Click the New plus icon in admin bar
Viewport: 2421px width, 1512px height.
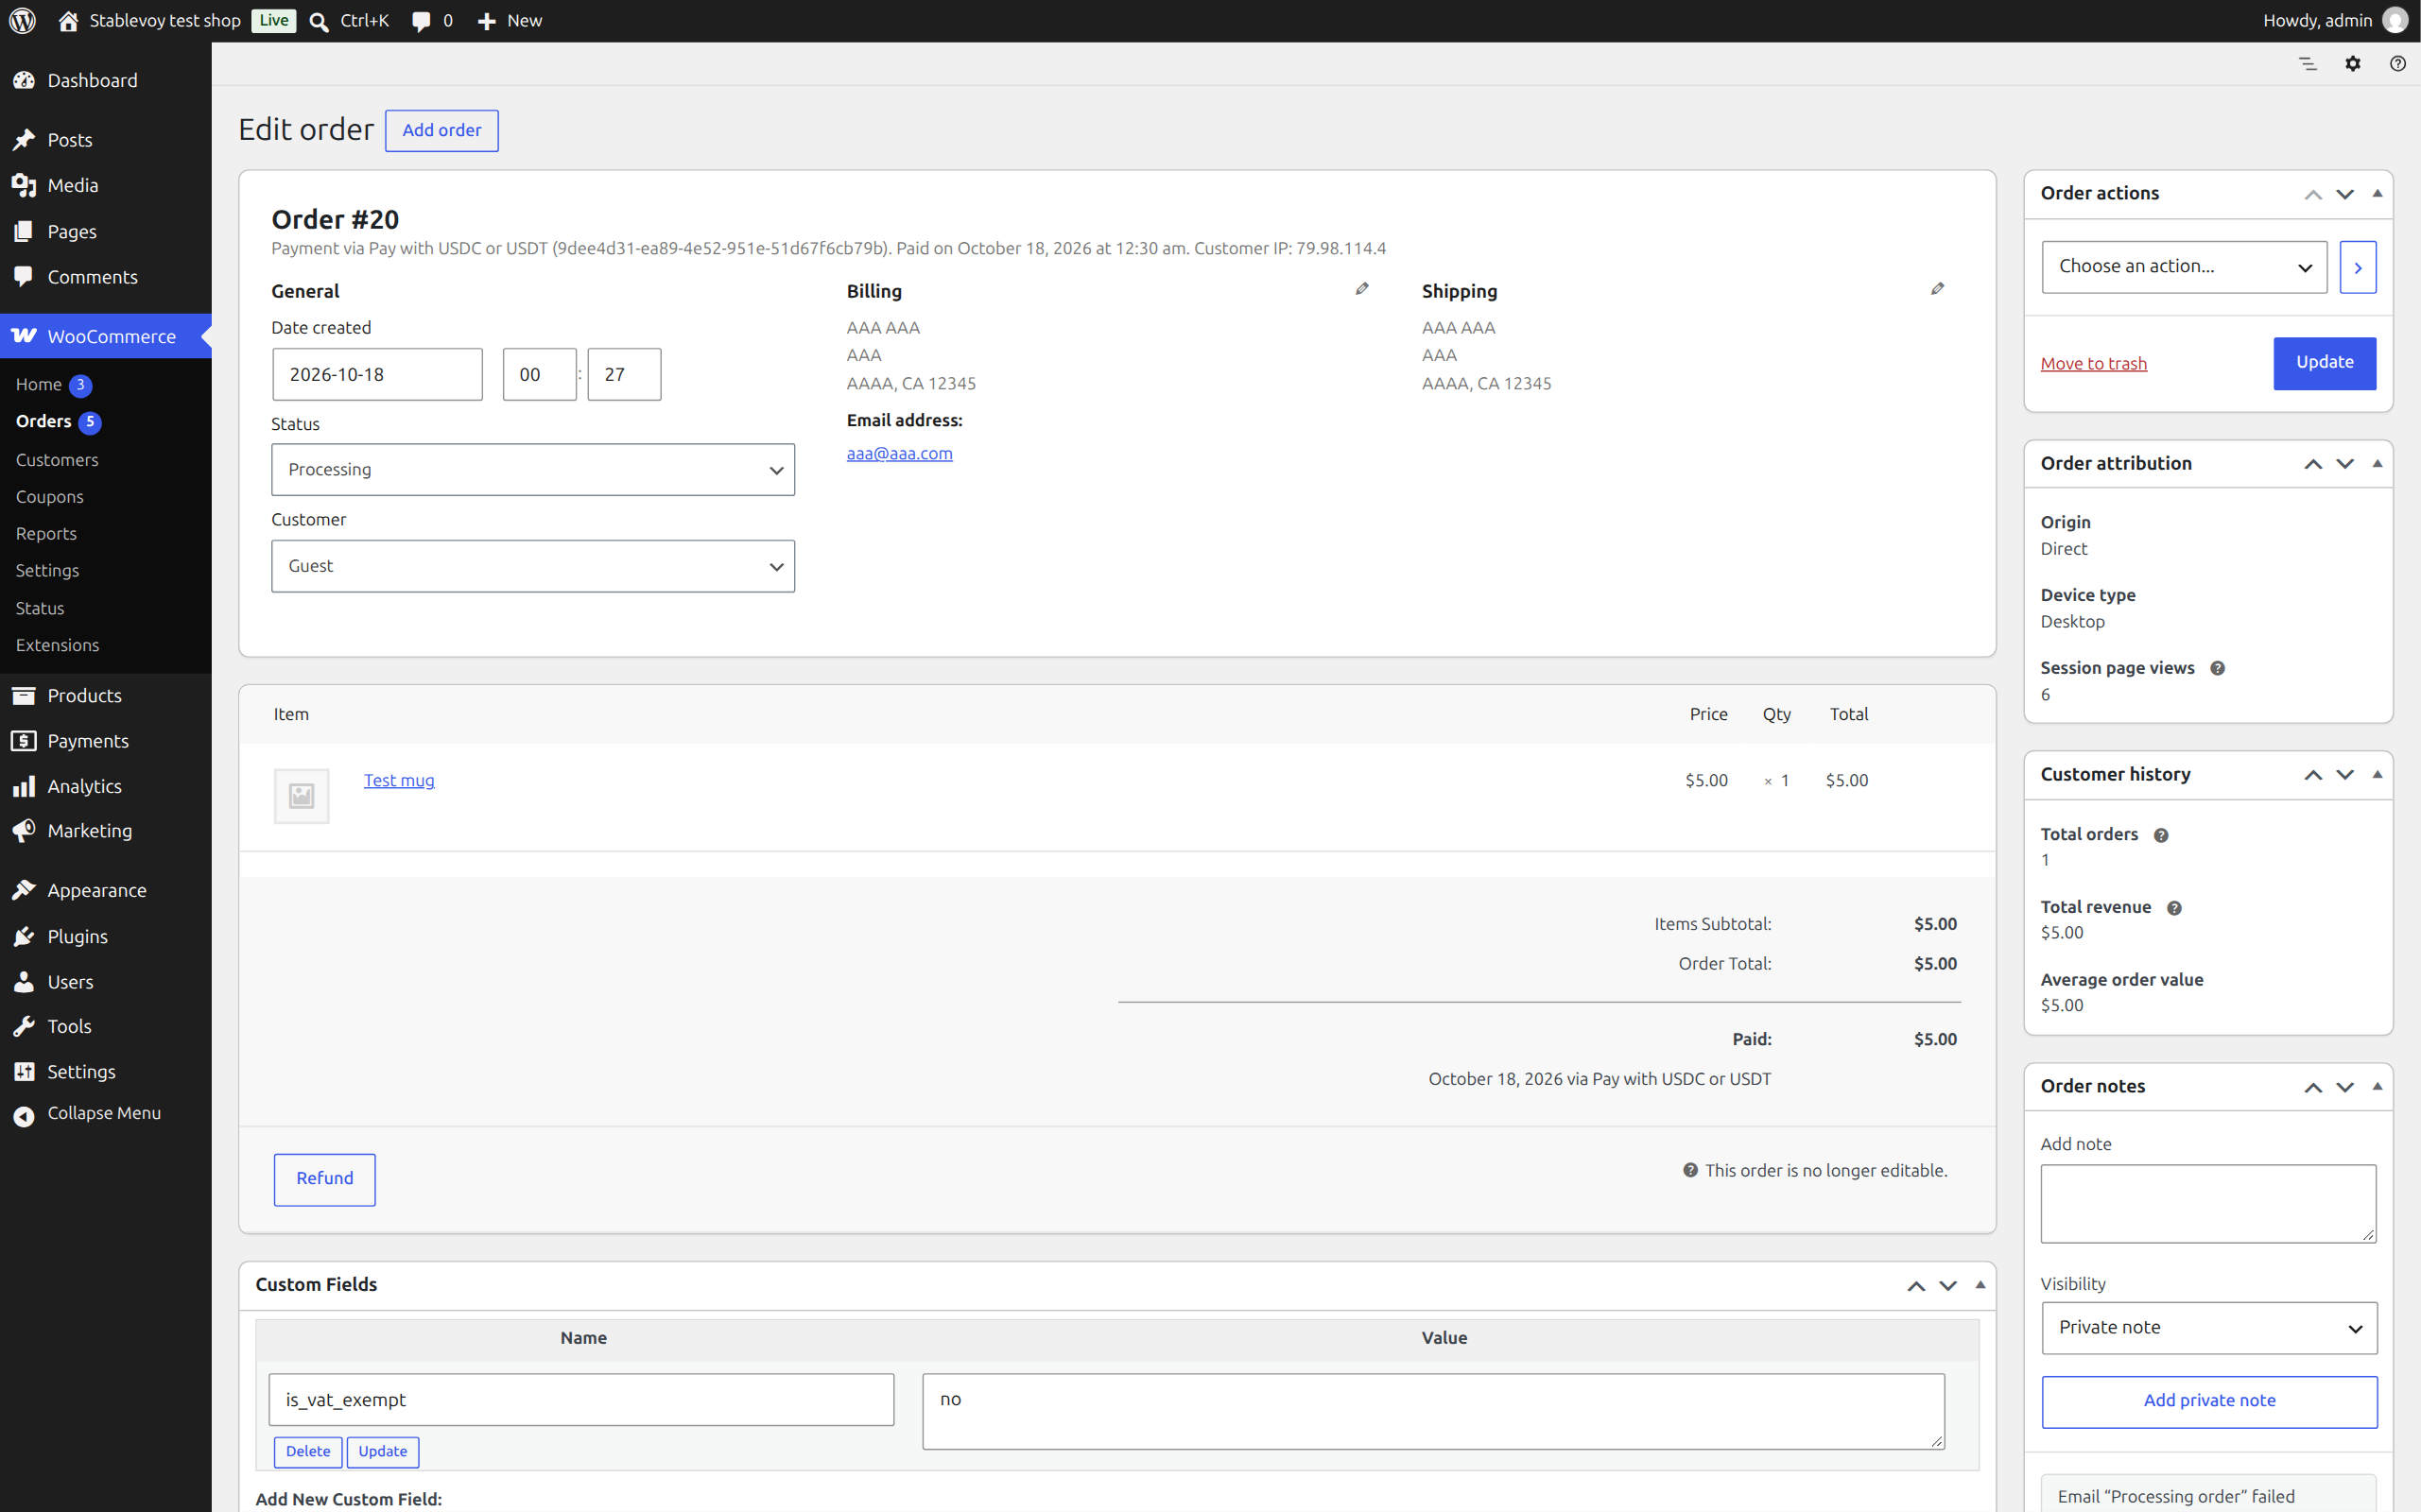pos(487,21)
